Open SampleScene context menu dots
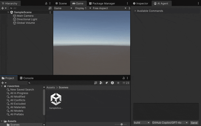This screenshot has width=201, height=126. [50, 12]
